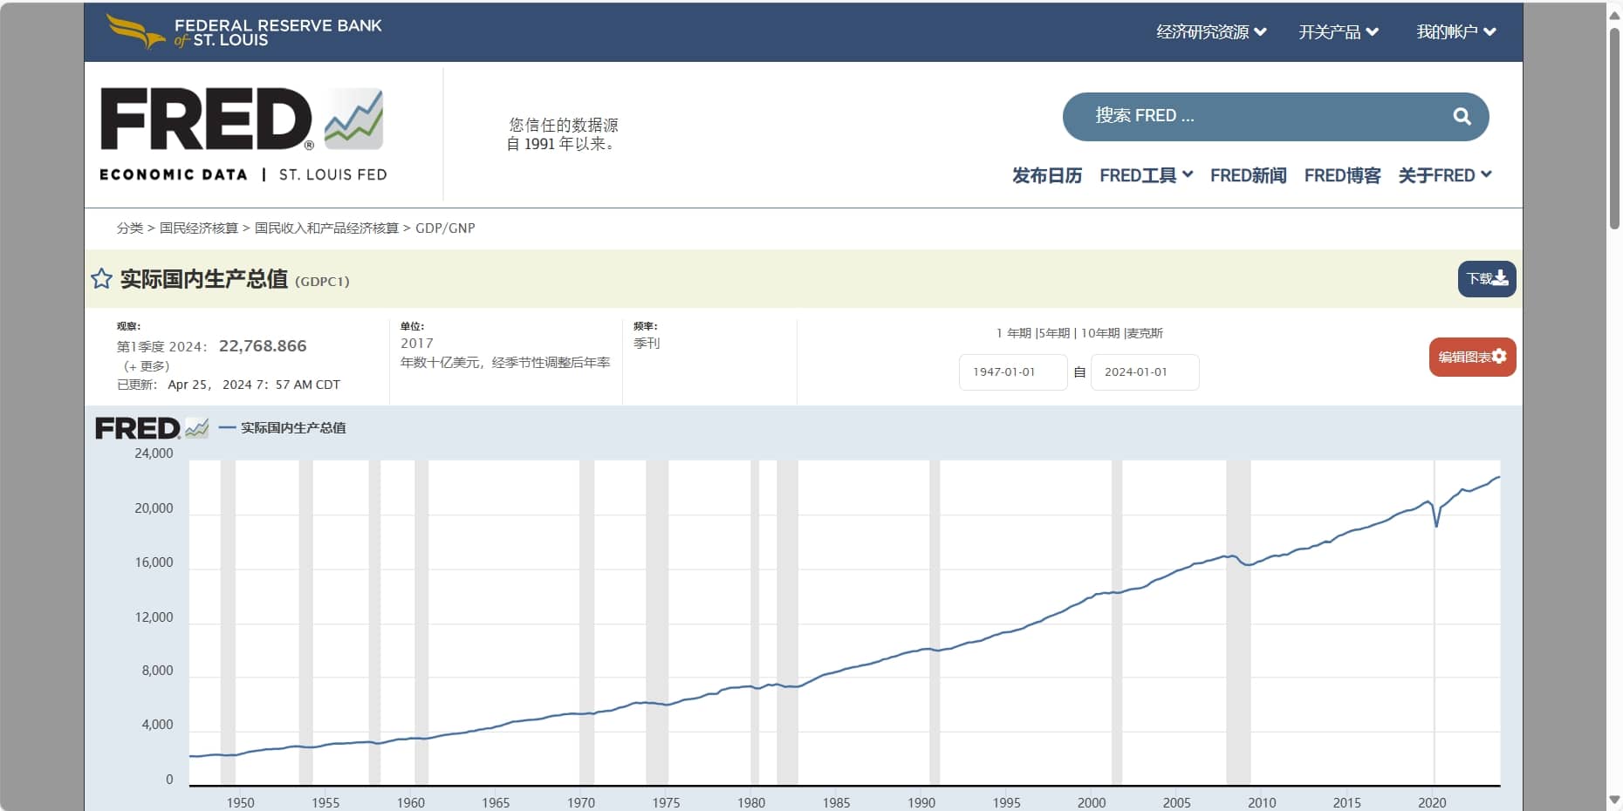Click the small FRED logo above the chart
This screenshot has height=811, width=1623.
[x=151, y=428]
